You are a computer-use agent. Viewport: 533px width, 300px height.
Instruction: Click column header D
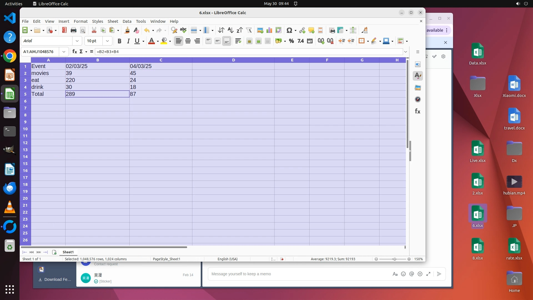(x=233, y=60)
